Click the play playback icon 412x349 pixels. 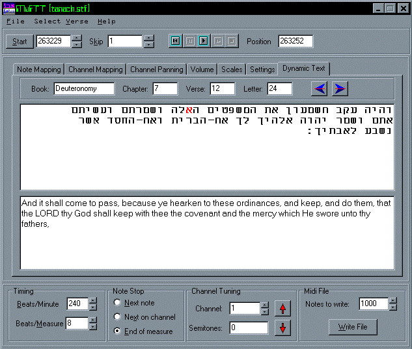click(203, 41)
